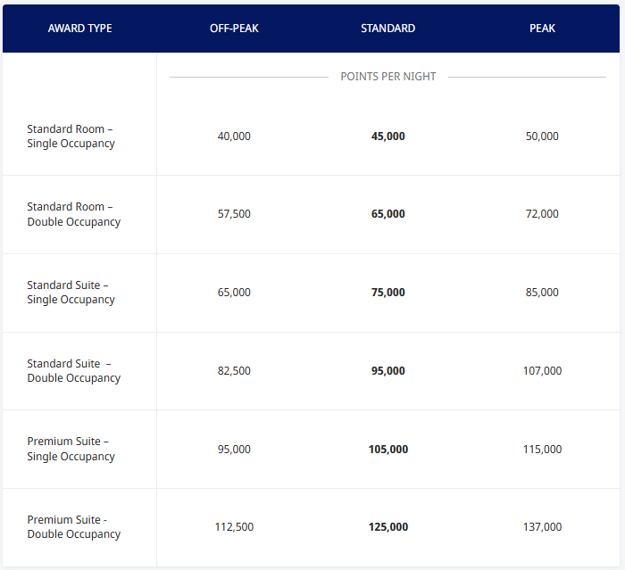Click the 137,000 peak points value

point(542,527)
